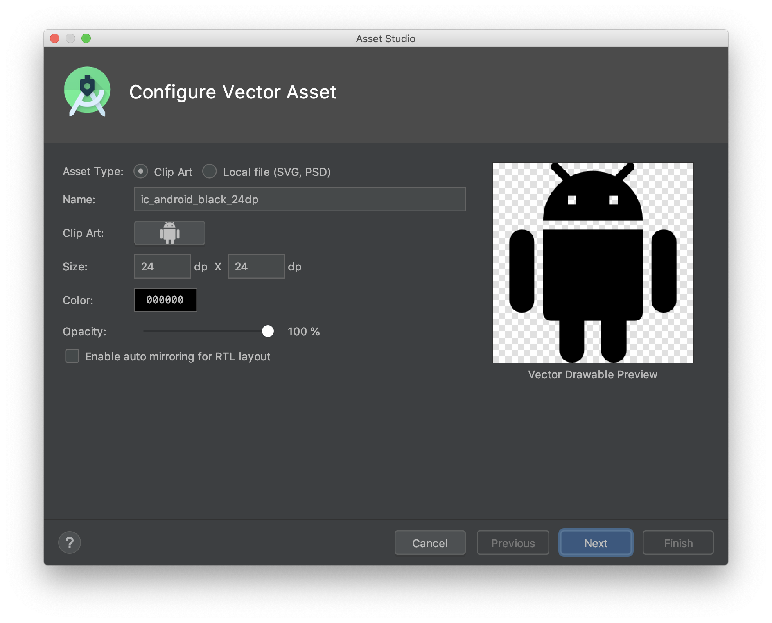Click the Finish button
Image resolution: width=772 pixels, height=623 pixels.
tap(678, 543)
